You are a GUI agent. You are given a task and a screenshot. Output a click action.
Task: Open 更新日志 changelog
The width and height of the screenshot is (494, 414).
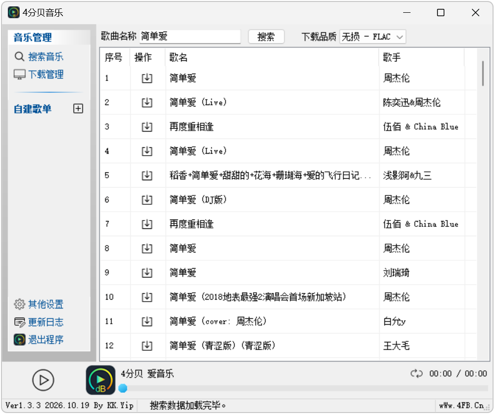[46, 322]
